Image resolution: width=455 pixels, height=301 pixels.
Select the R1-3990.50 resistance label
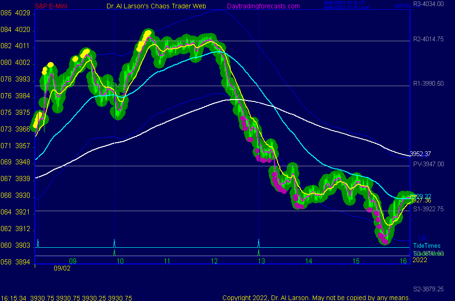[x=428, y=83]
